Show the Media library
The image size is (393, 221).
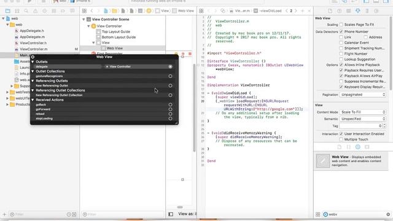[367, 147]
